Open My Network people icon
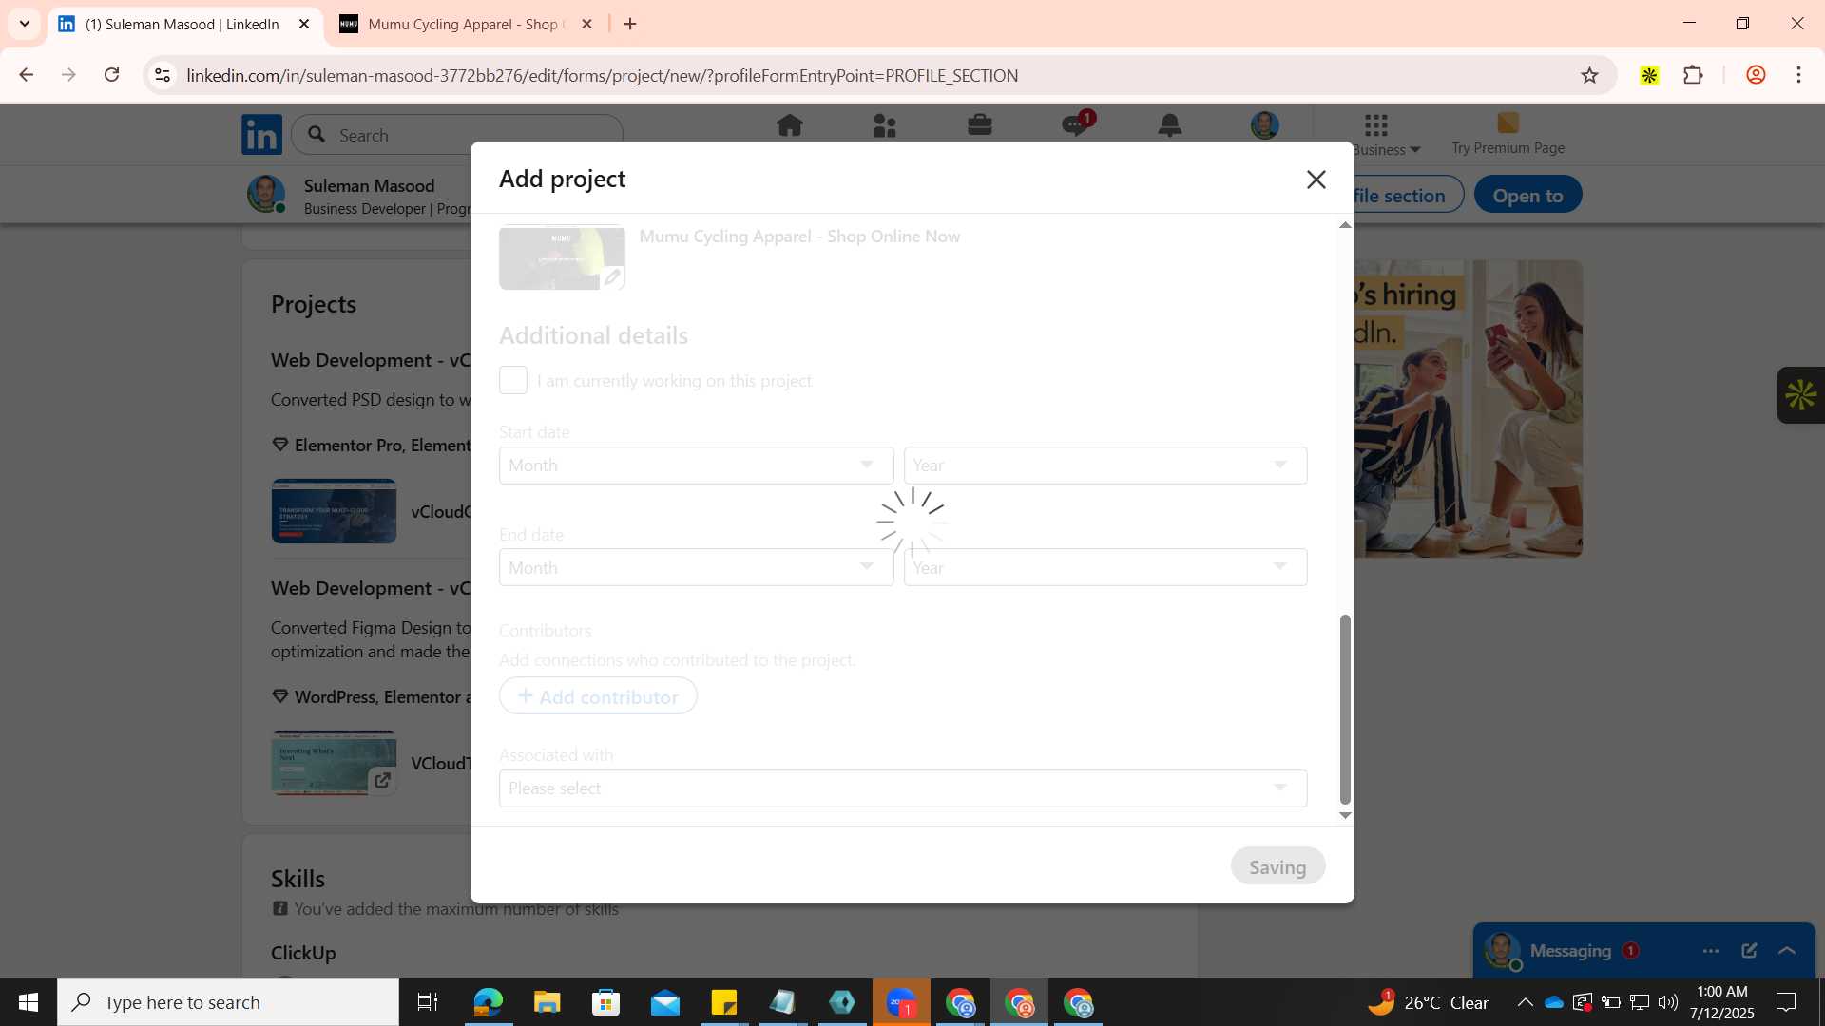The image size is (1825, 1026). click(x=884, y=125)
